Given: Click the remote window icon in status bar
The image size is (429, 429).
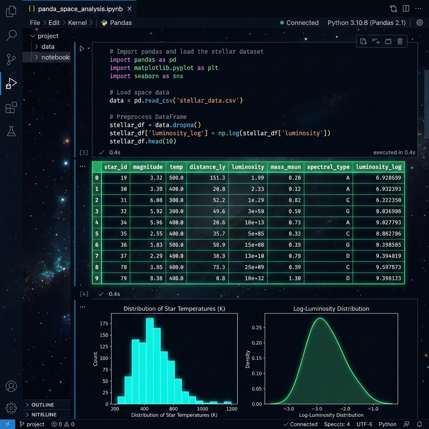Looking at the screenshot, I should click(8, 424).
